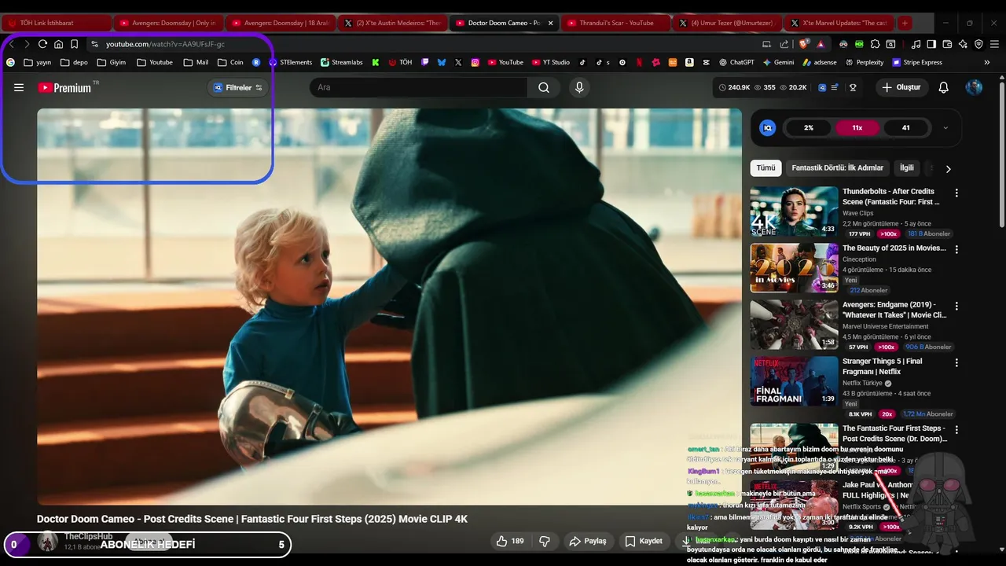This screenshot has height=566, width=1006.
Task: Dislike the video
Action: tap(544, 541)
